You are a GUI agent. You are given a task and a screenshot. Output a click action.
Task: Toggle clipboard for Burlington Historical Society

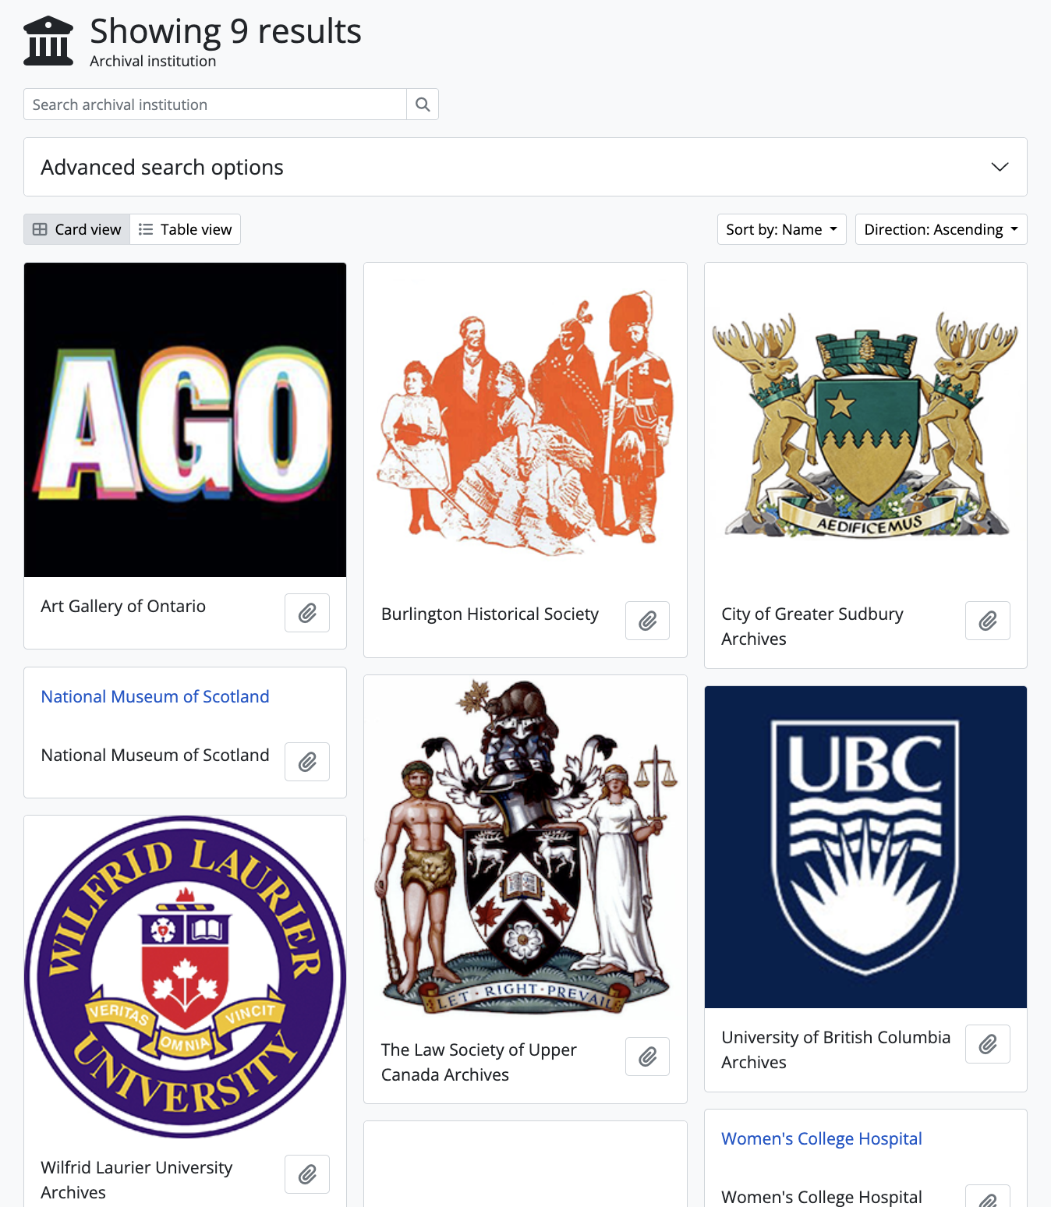pos(647,621)
